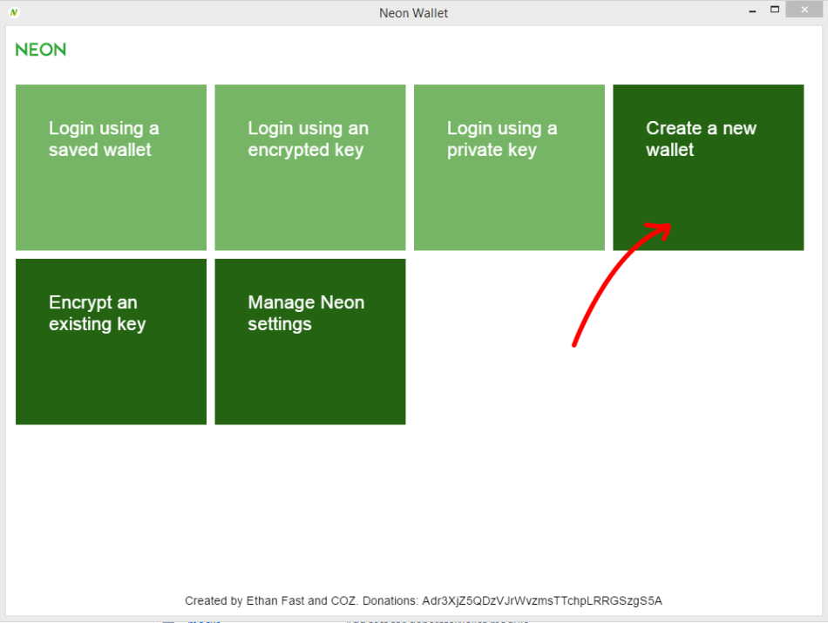Maximize the Neon Wallet window
This screenshot has width=828, height=623.
[775, 10]
